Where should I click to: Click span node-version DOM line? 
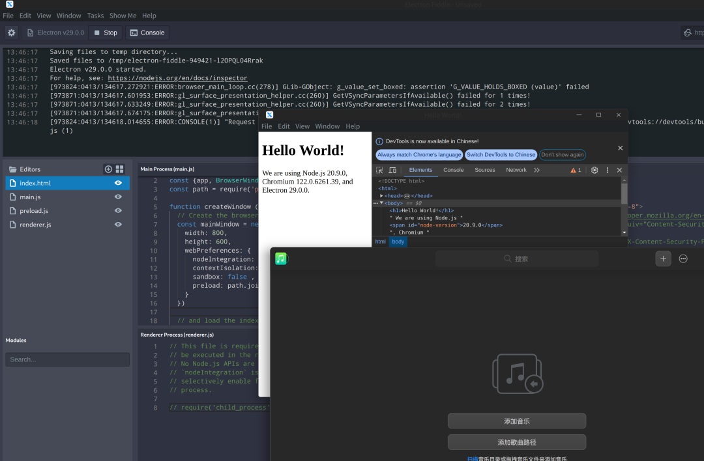(446, 225)
